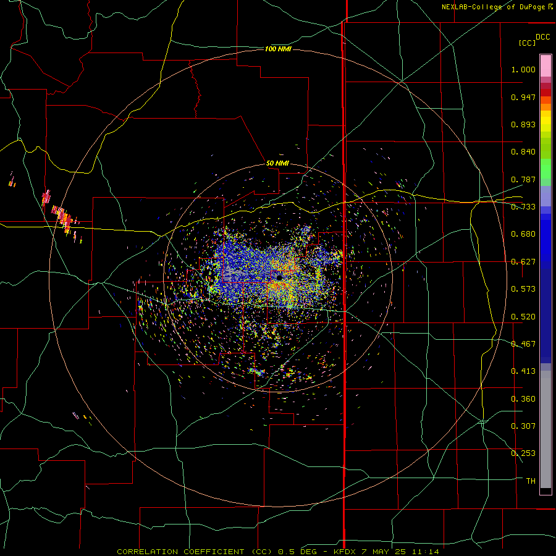Pick the red segment near 0.947 on color bar

click(x=545, y=93)
